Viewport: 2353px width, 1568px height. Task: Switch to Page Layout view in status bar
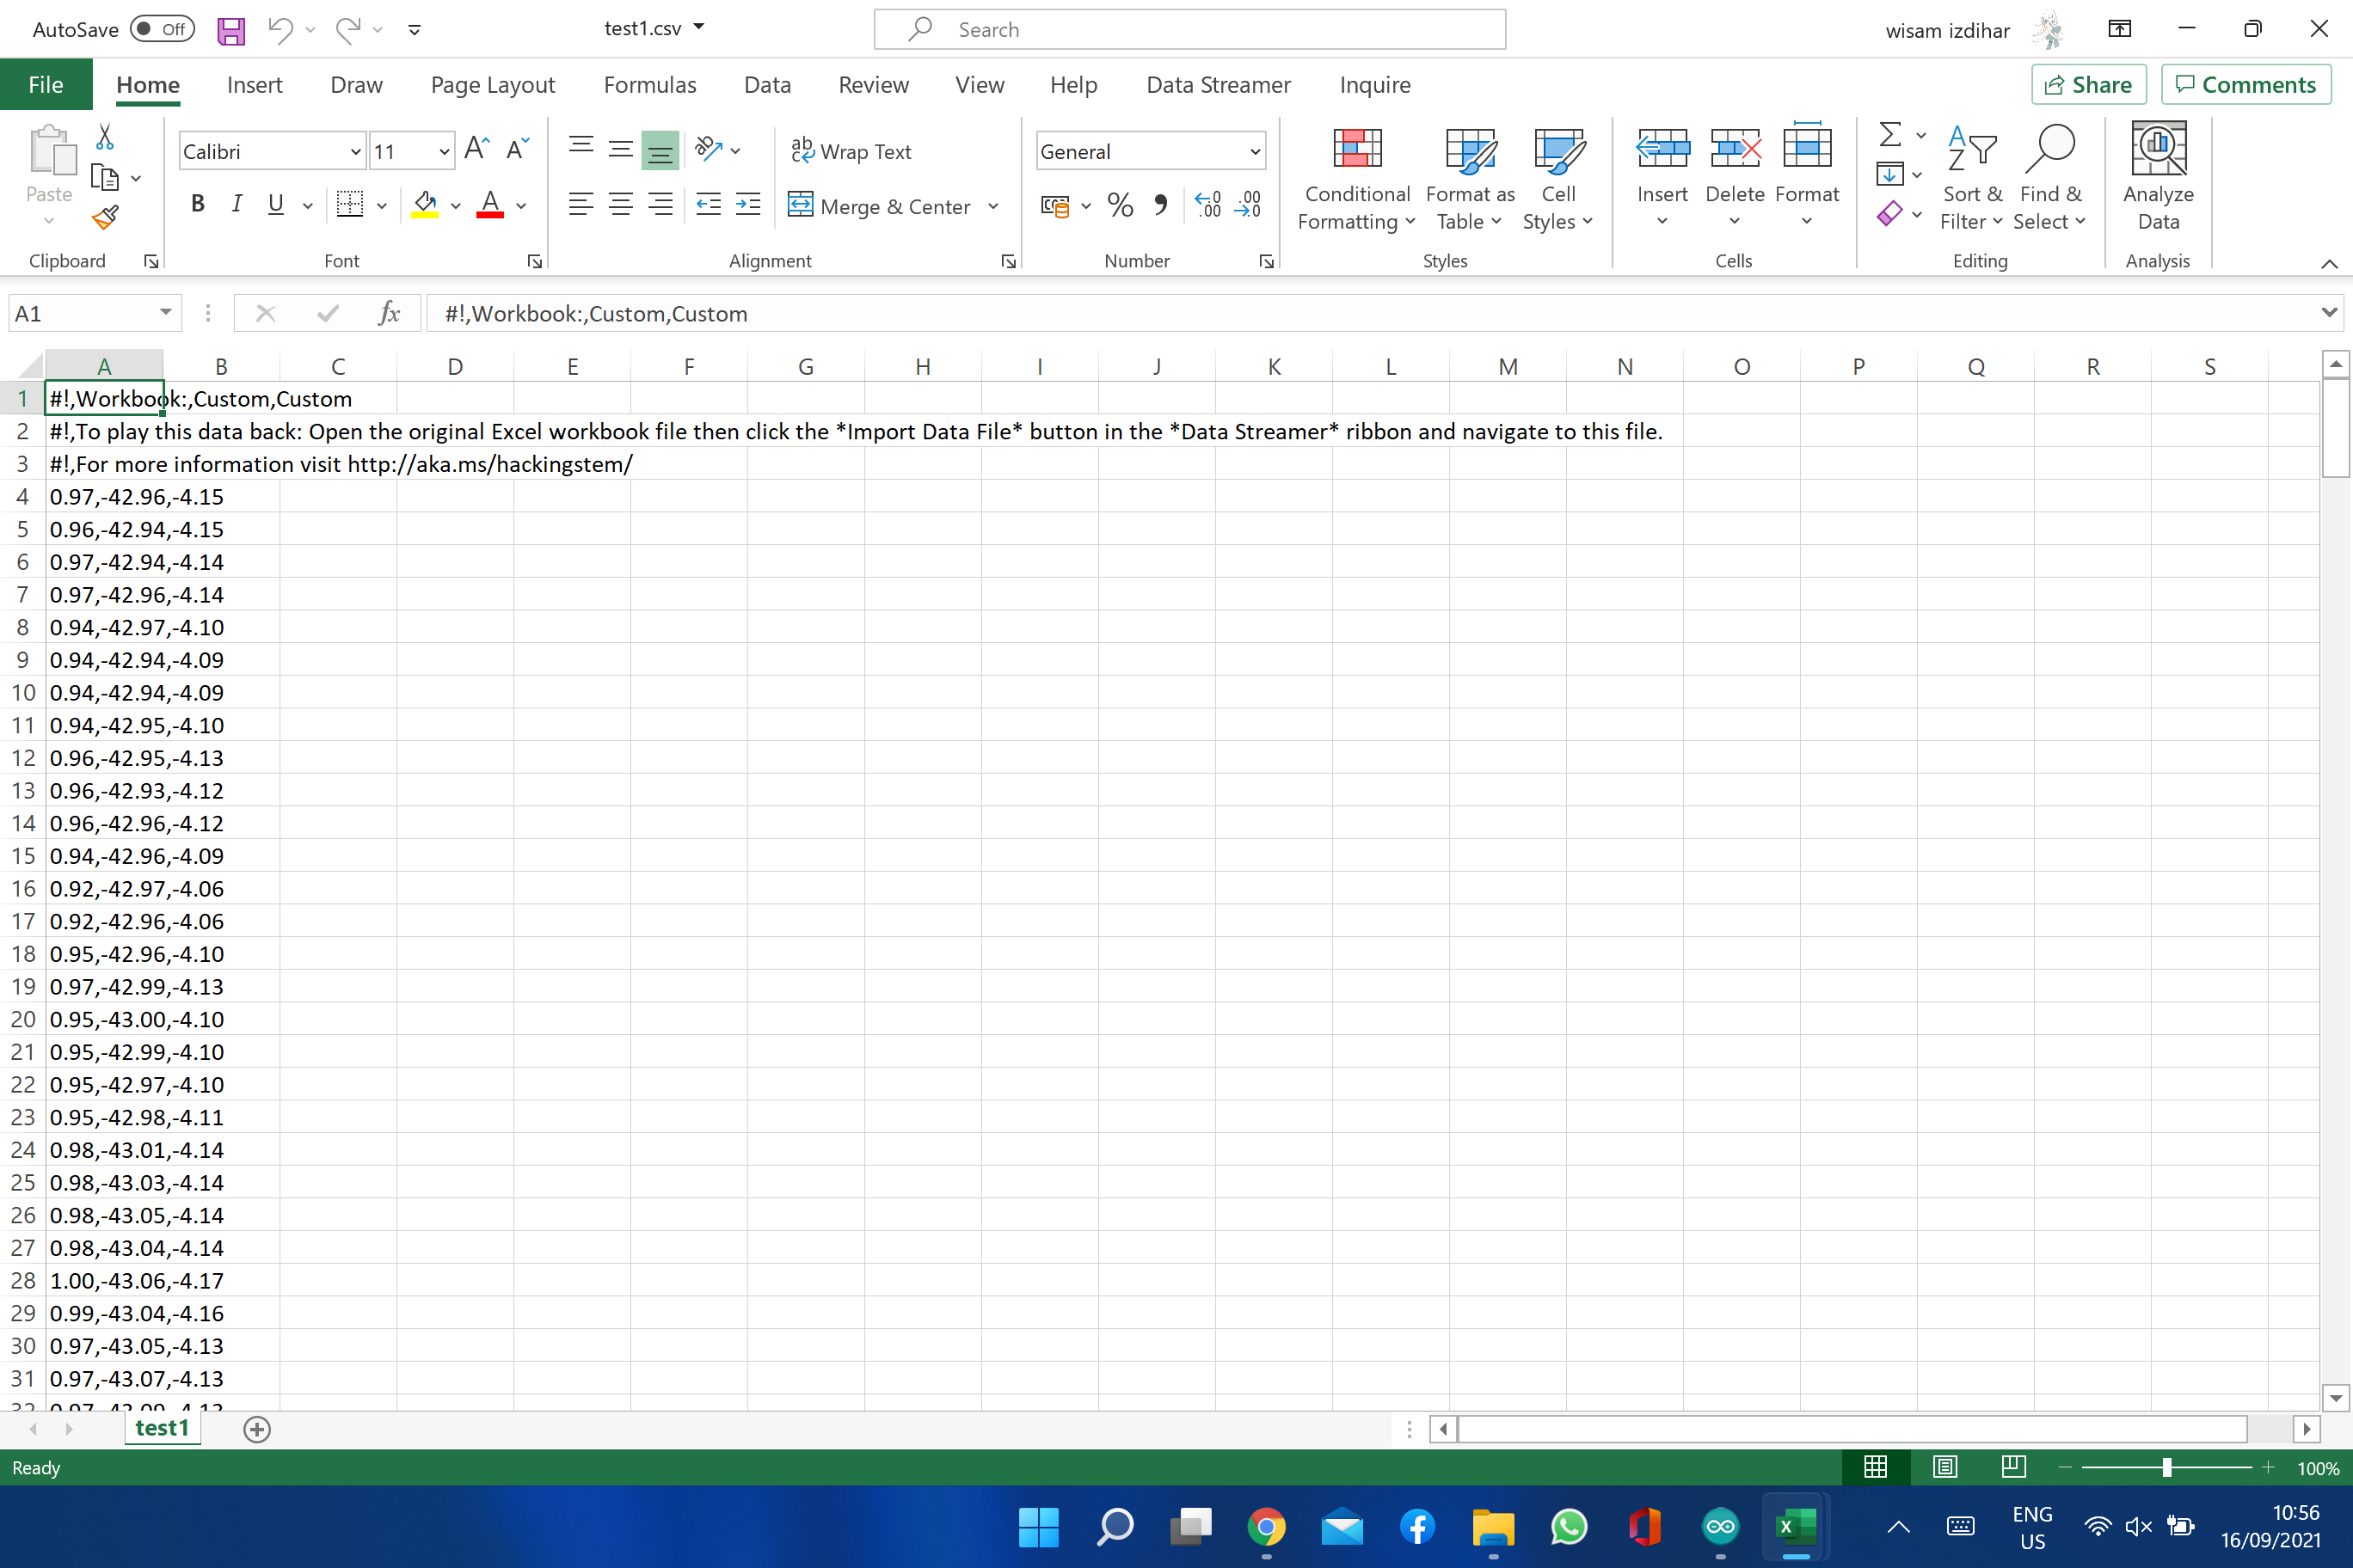[x=1944, y=1467]
